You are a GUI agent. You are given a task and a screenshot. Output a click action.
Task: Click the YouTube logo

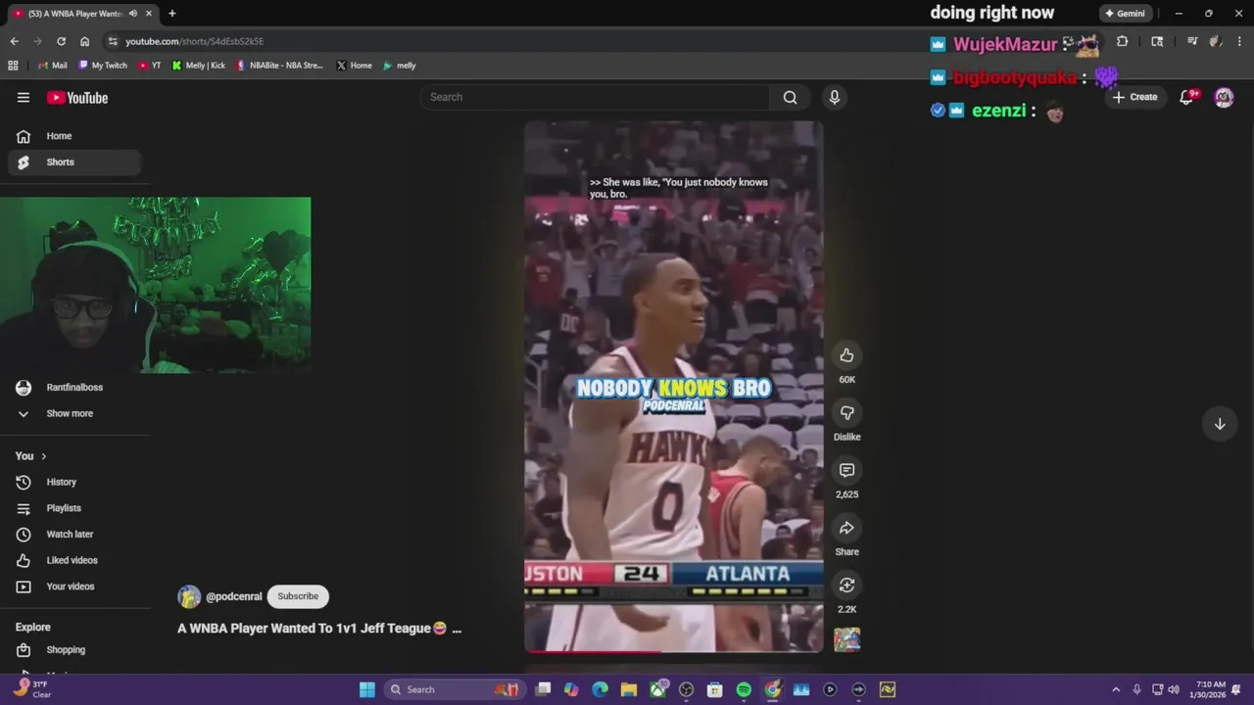77,98
